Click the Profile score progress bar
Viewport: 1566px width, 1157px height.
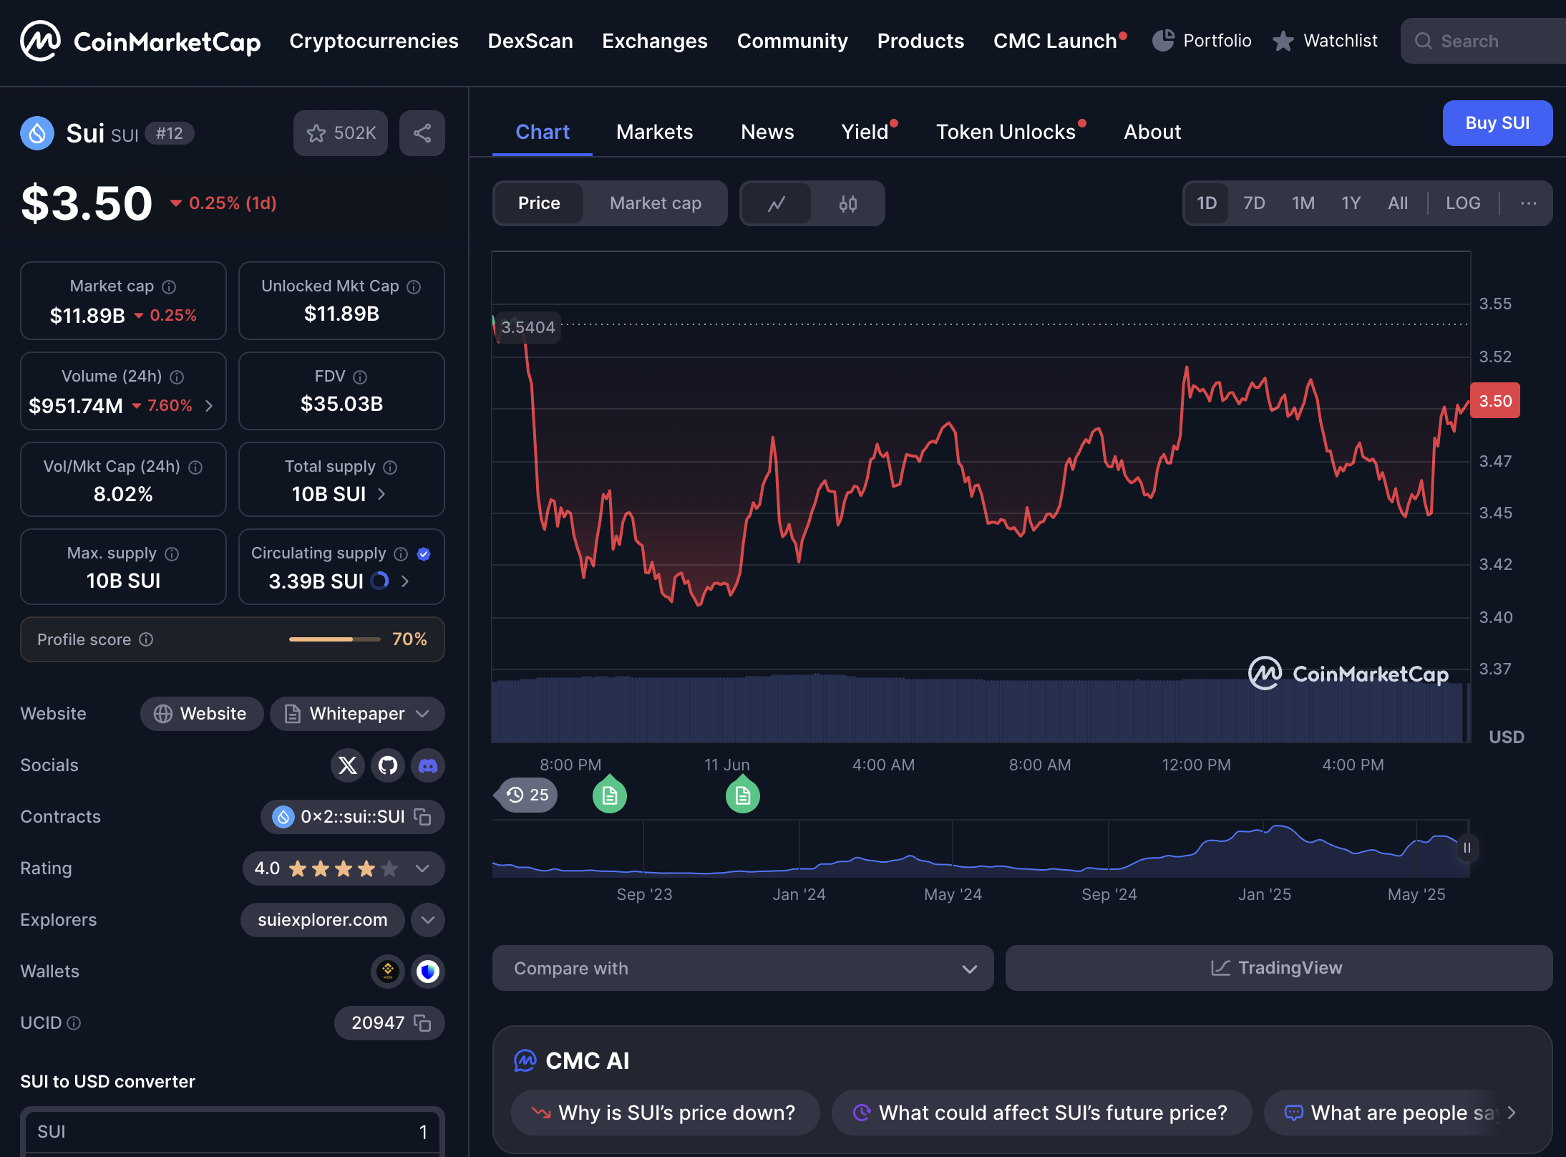(x=335, y=639)
